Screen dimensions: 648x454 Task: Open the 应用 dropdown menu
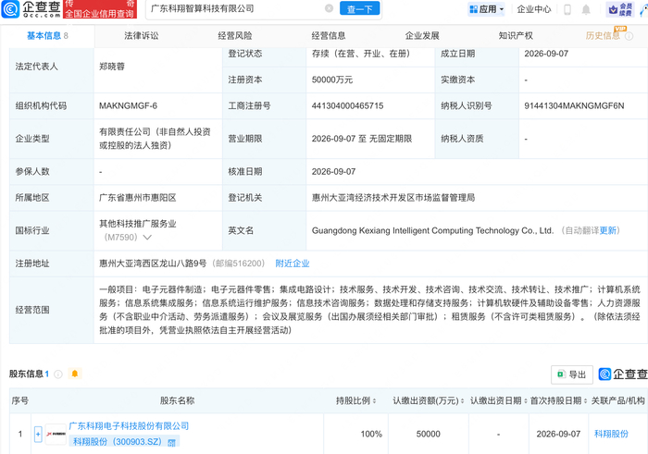[x=486, y=9]
